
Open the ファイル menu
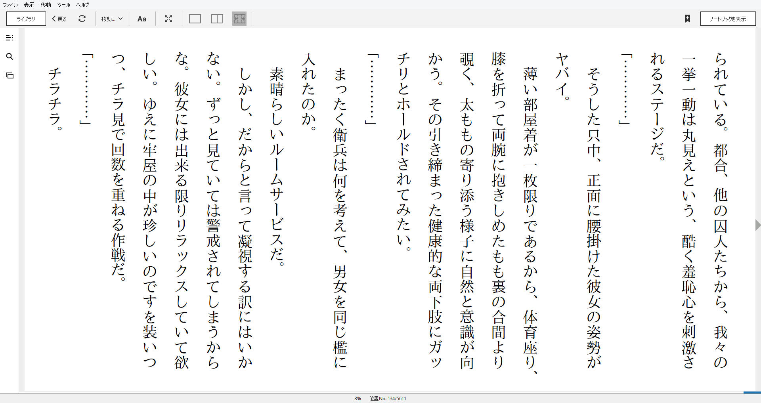coord(10,5)
